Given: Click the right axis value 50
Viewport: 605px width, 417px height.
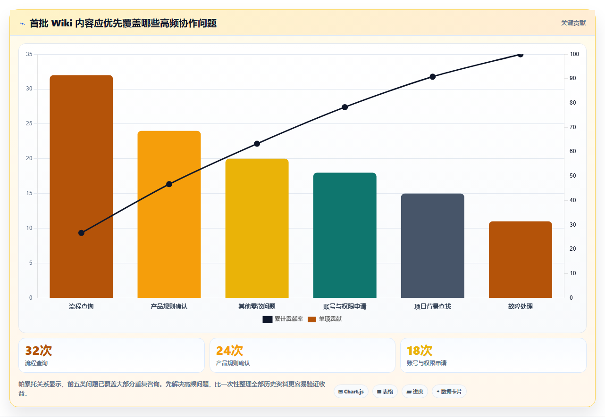Looking at the screenshot, I should point(572,176).
